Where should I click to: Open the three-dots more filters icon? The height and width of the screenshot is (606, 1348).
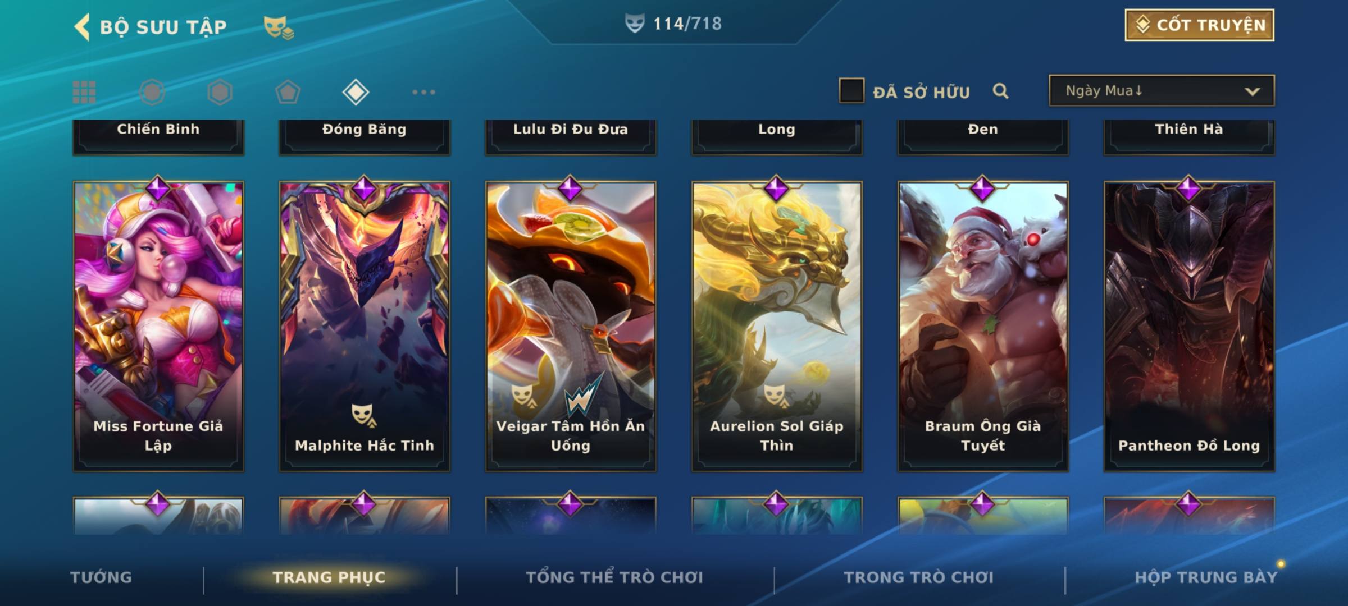click(423, 92)
